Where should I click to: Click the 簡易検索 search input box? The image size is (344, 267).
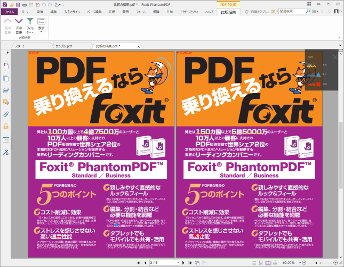[x=292, y=11]
